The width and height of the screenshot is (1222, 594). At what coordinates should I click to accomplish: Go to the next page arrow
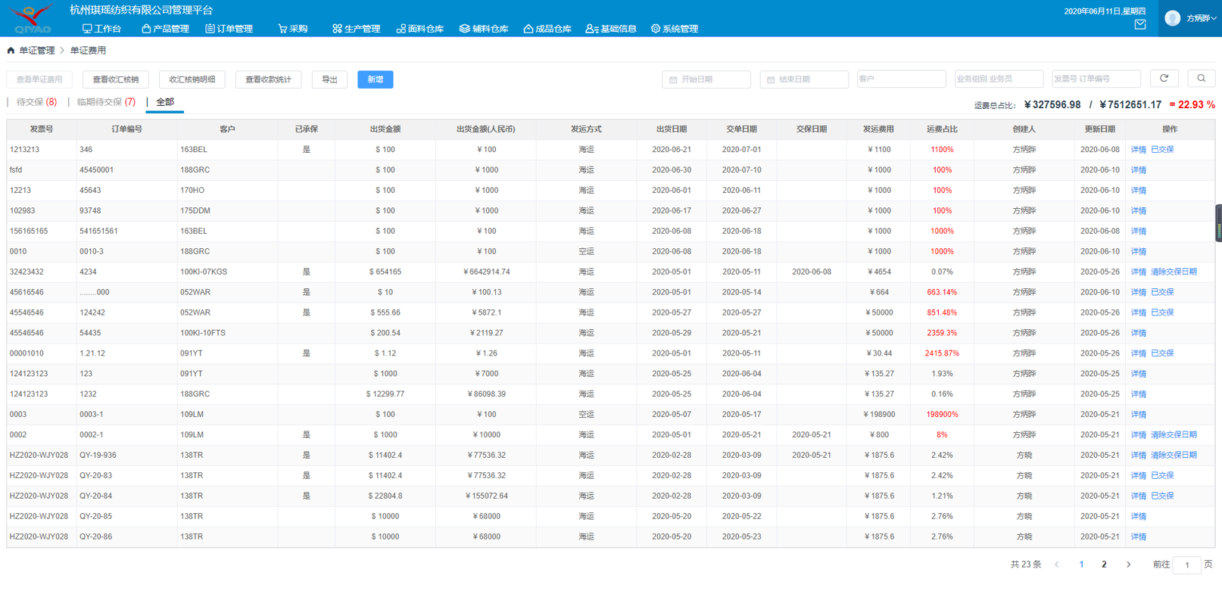coord(1128,564)
